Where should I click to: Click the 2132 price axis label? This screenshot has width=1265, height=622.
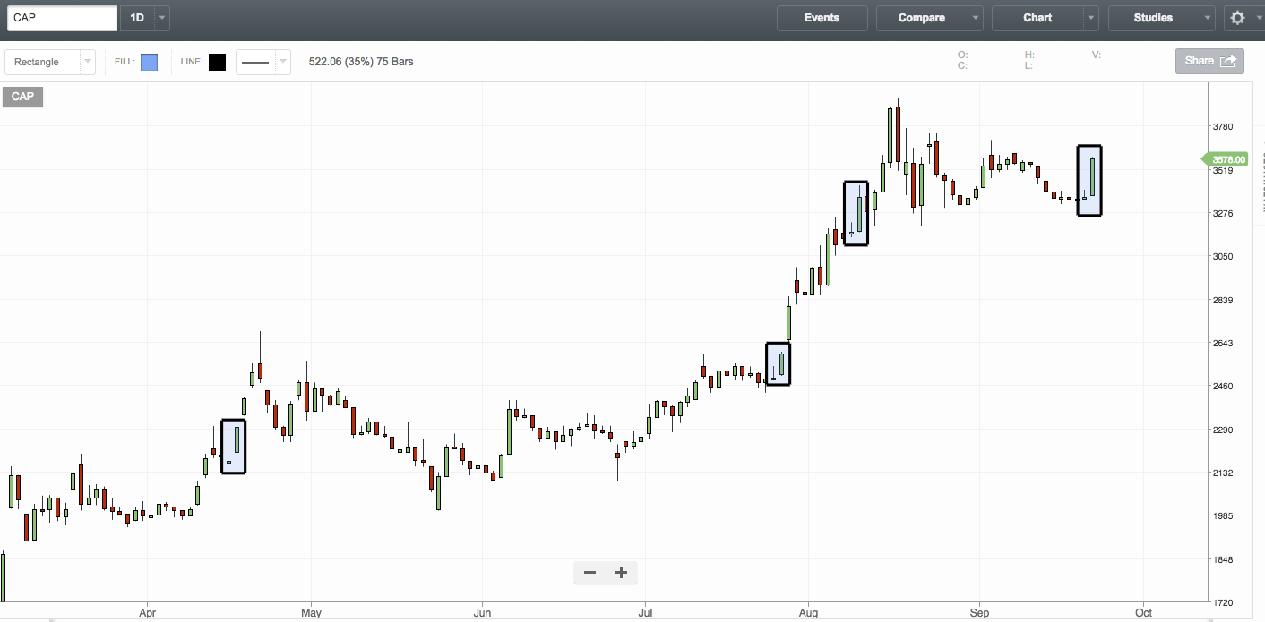[x=1223, y=473]
